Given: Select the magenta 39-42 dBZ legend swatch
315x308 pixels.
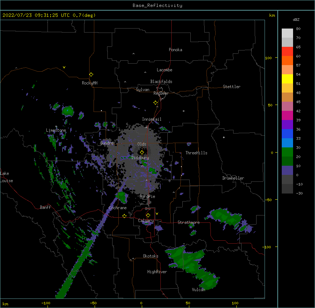Looking at the screenshot, I should click(287, 115).
